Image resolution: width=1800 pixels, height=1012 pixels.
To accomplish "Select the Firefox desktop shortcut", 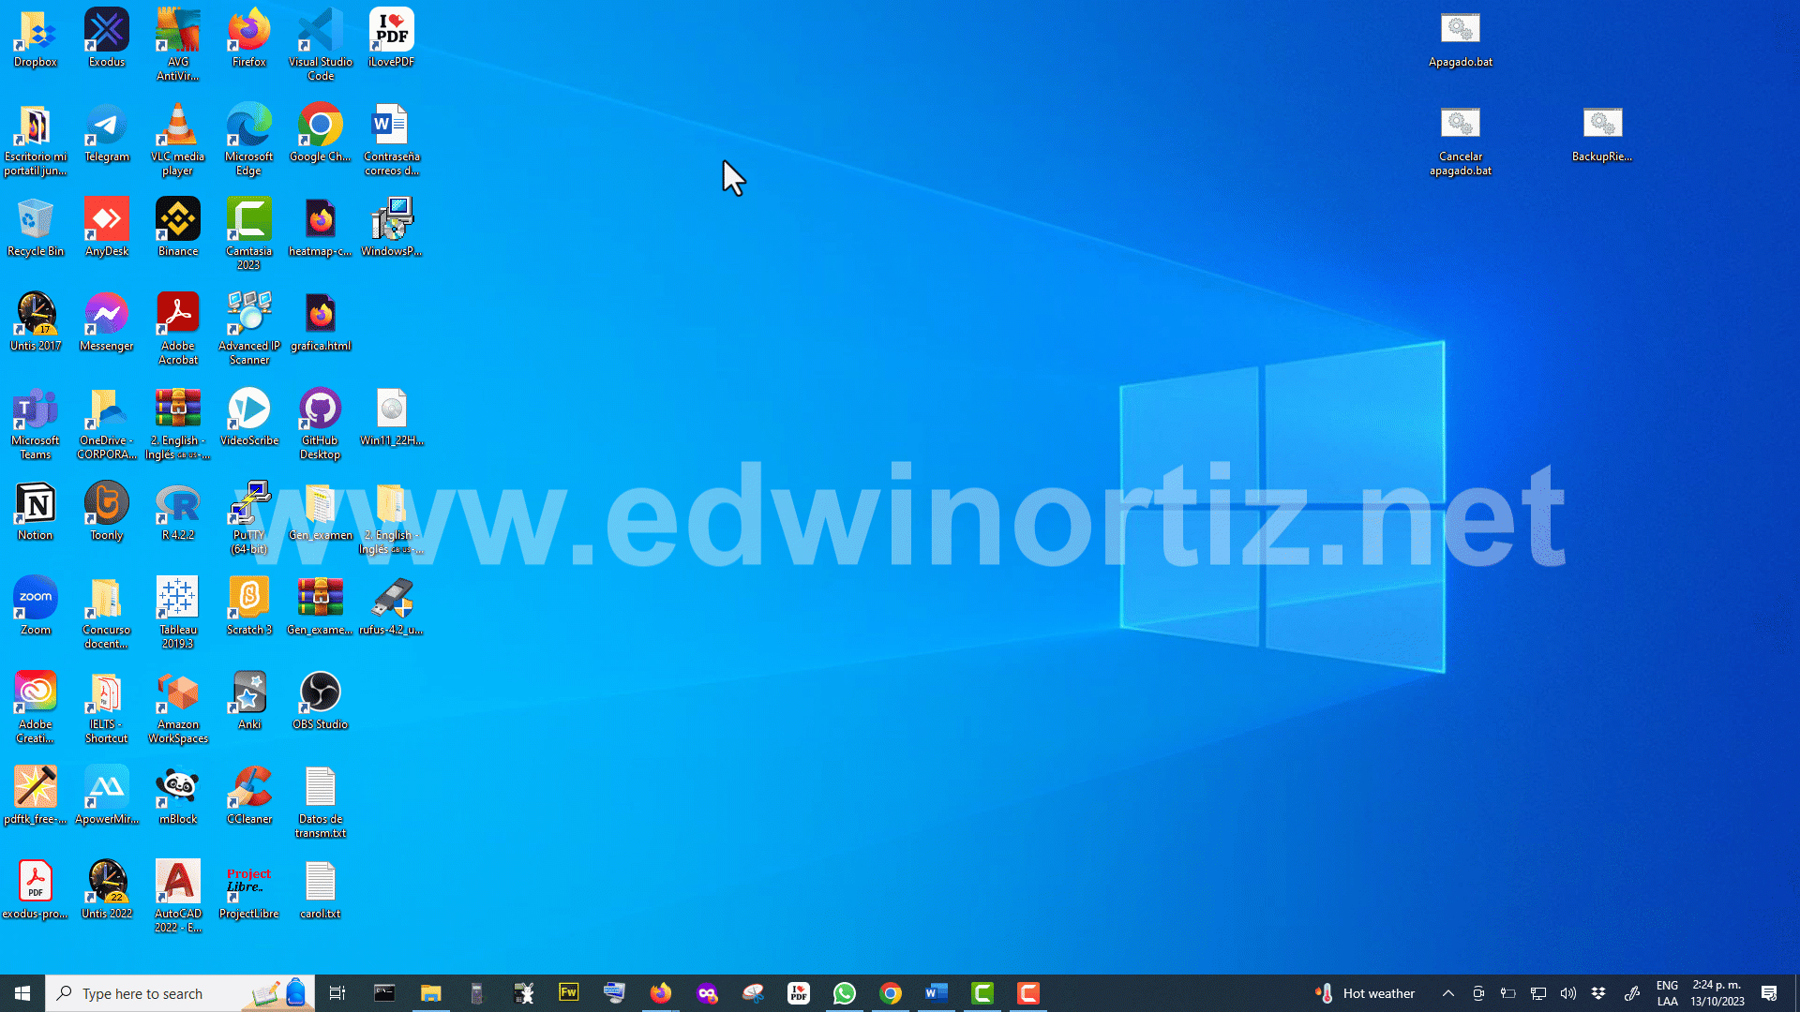I will pos(249,39).
